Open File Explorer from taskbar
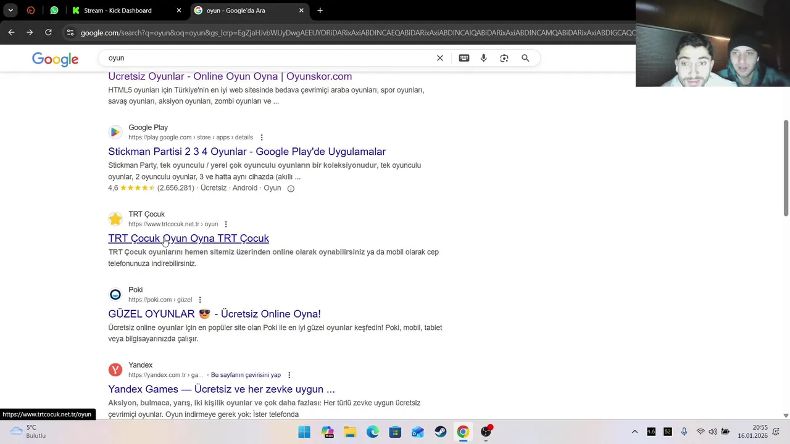 coord(350,432)
